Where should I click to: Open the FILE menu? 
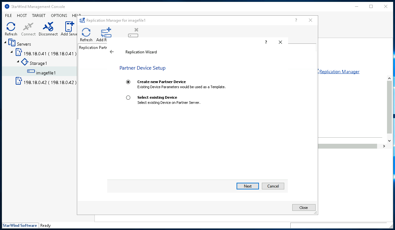point(8,15)
